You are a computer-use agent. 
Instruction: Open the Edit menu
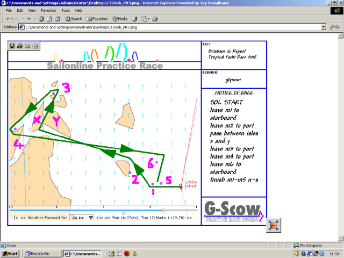point(20,10)
